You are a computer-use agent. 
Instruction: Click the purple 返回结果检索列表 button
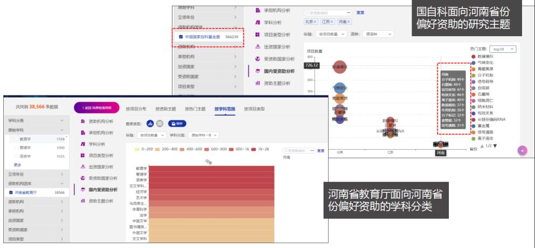95,108
